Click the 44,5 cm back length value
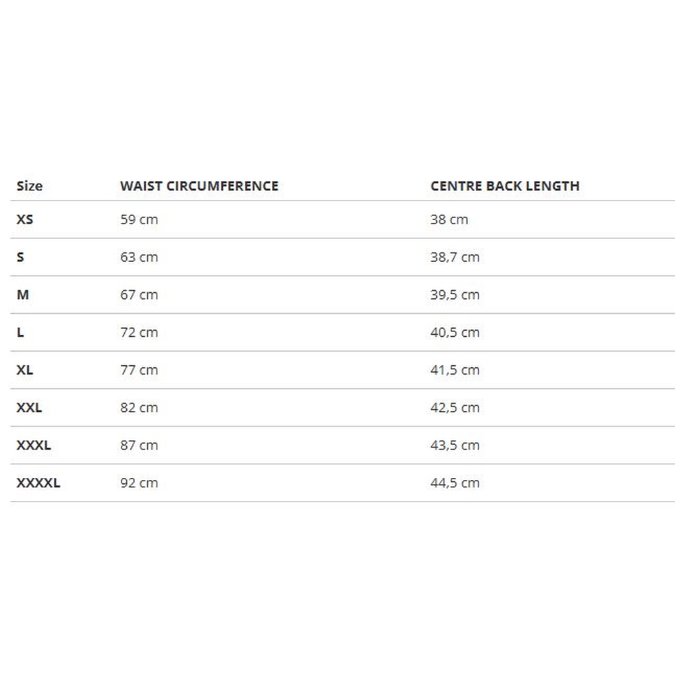This screenshot has height=675, width=675. pos(455,483)
